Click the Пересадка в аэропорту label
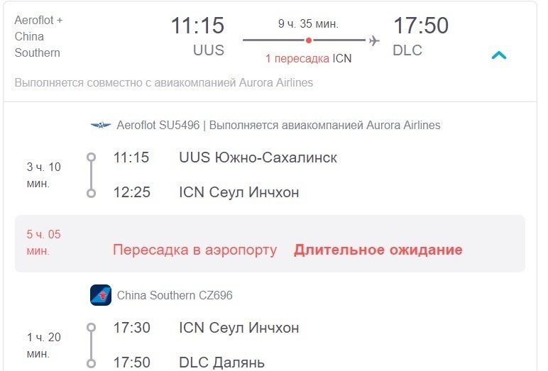The image size is (548, 371). pyautogui.click(x=194, y=250)
